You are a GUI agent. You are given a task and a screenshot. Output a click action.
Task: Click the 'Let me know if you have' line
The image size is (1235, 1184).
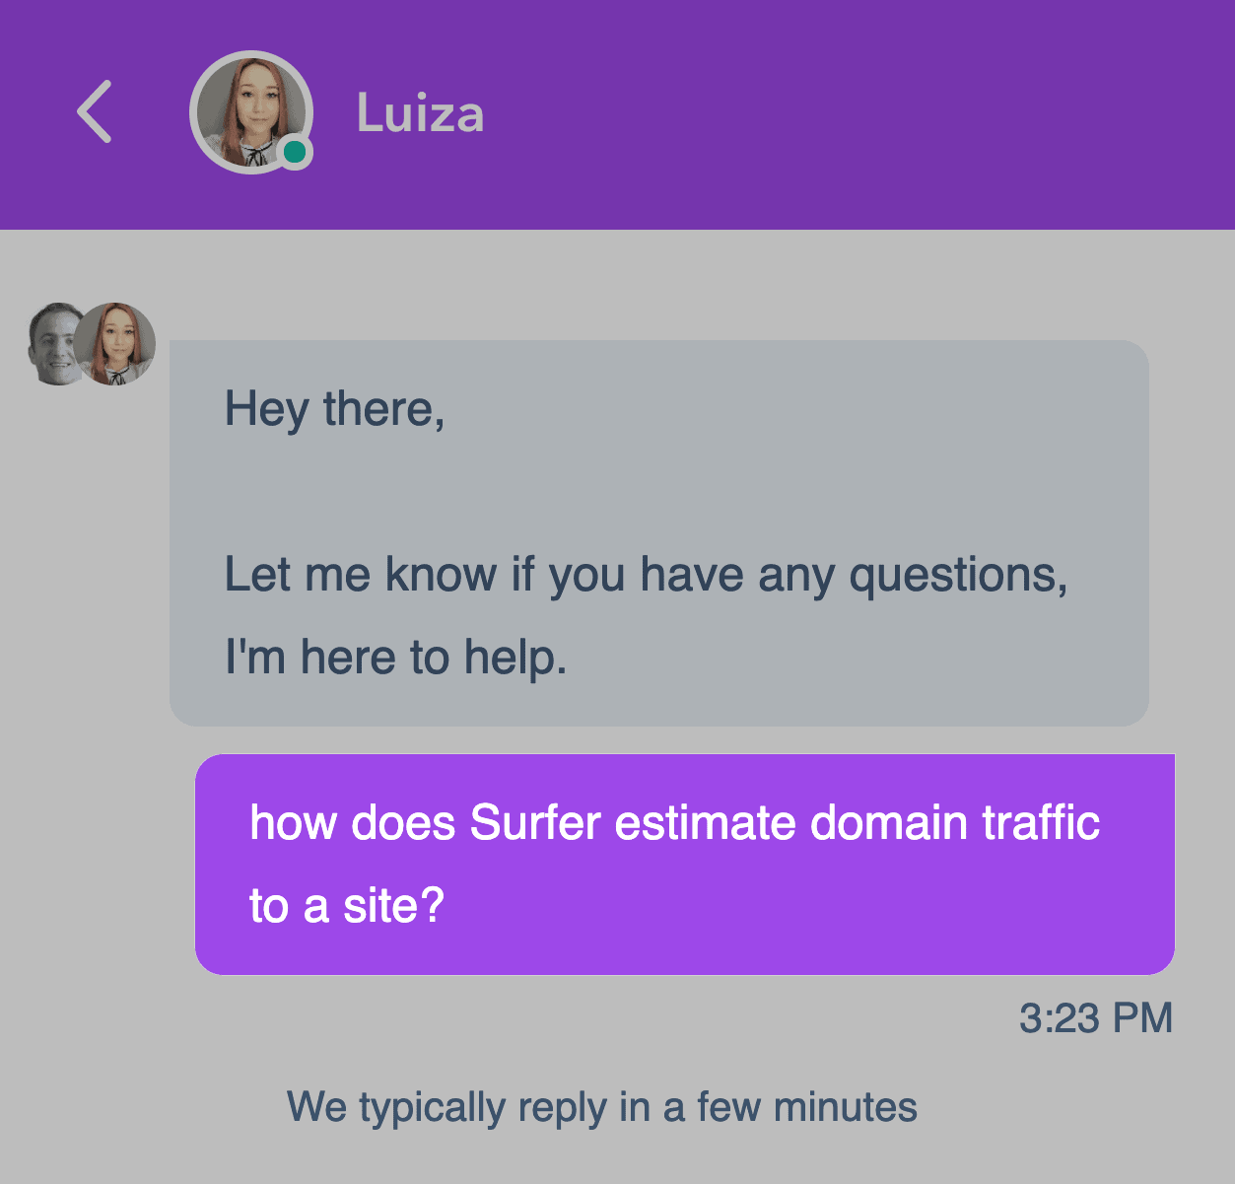pyautogui.click(x=646, y=574)
